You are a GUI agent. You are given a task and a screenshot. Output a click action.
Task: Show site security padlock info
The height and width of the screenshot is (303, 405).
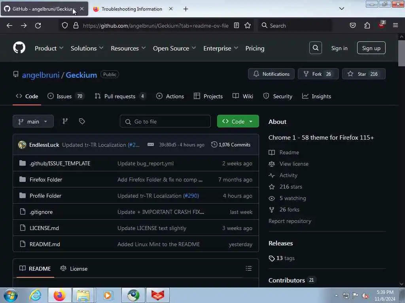[x=76, y=25]
